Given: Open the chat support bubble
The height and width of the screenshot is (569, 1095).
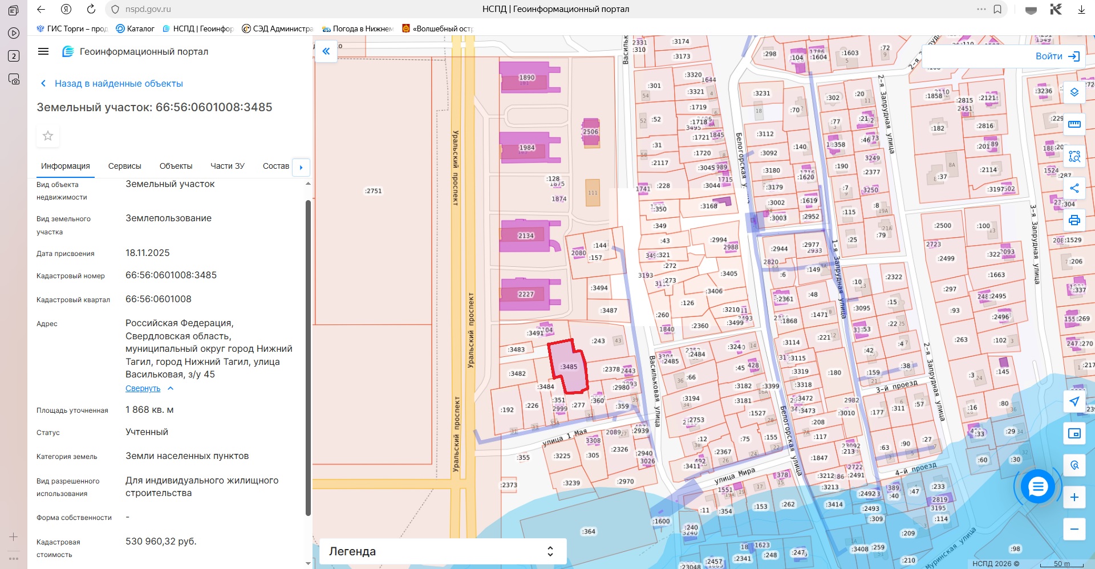Looking at the screenshot, I should (1037, 486).
